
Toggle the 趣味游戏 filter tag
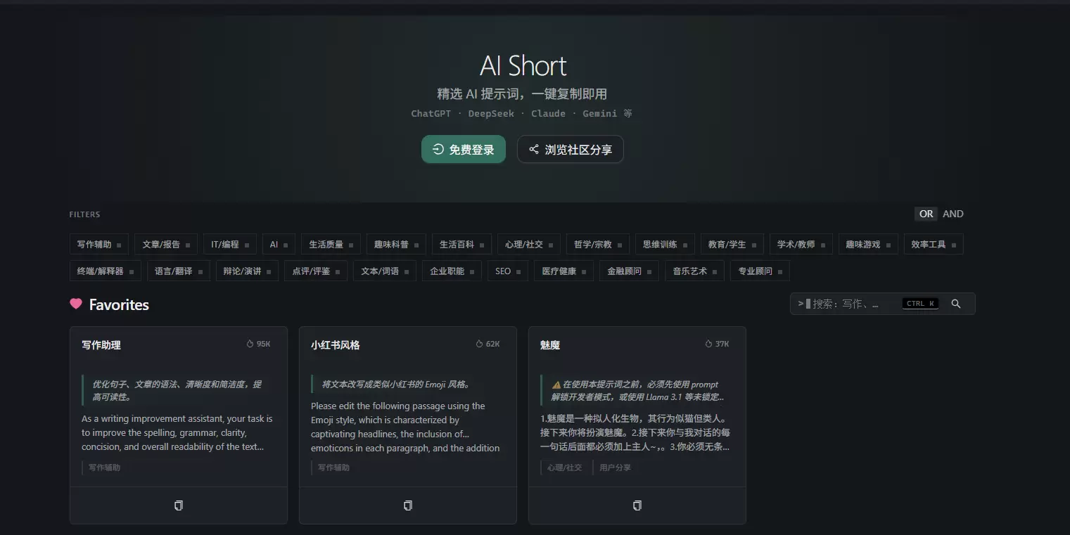point(868,244)
